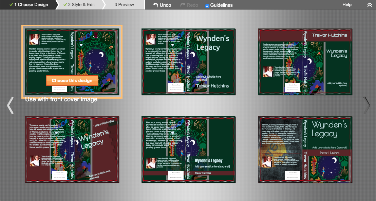This screenshot has width=376, height=201.
Task: Click the grayed-out Redo icon
Action: click(183, 5)
